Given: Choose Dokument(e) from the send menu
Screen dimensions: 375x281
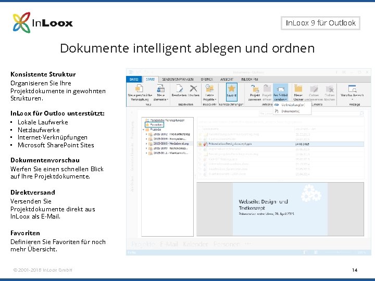Looking at the screenshot, I should (x=292, y=111).
